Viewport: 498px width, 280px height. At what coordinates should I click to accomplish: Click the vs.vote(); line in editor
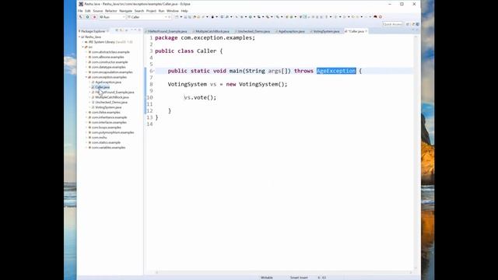(x=200, y=97)
